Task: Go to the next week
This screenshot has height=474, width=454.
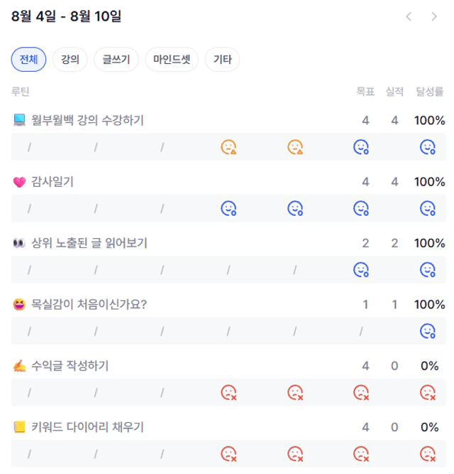Action: 434,16
